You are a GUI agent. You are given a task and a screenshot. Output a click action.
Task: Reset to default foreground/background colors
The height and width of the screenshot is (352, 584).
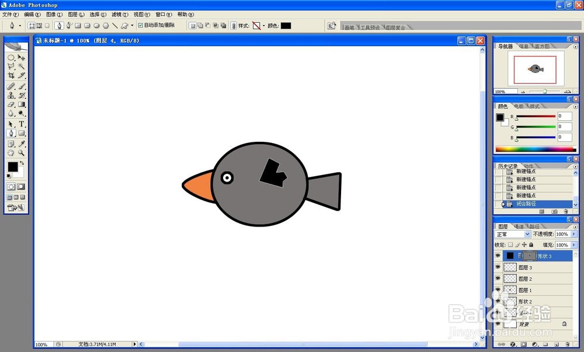click(9, 176)
